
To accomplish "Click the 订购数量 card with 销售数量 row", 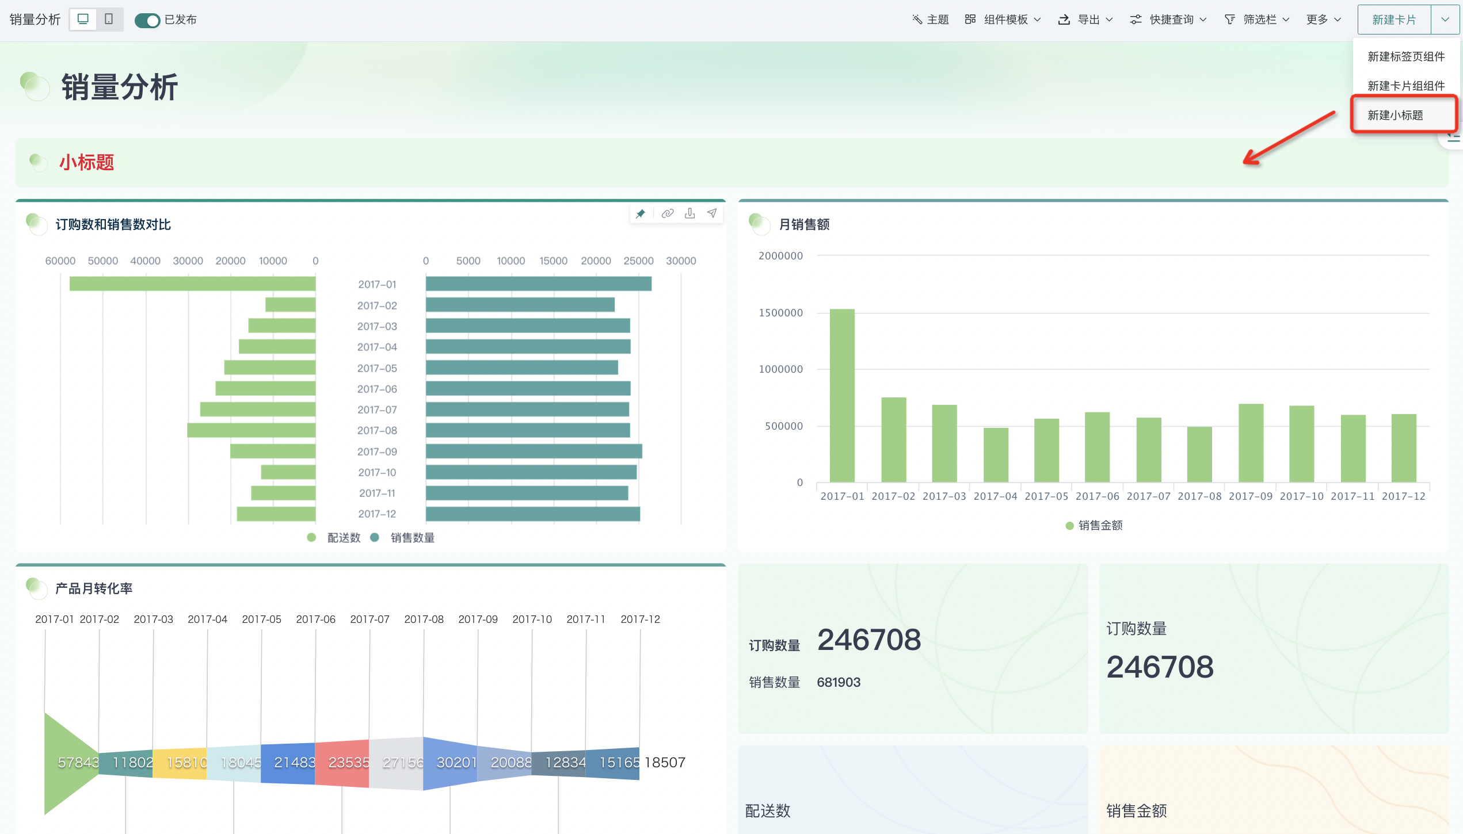I will [913, 648].
